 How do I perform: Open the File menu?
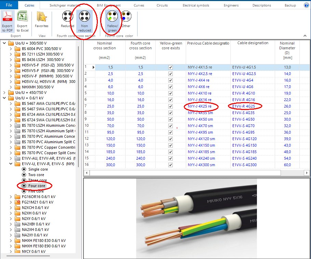[x=9, y=5]
